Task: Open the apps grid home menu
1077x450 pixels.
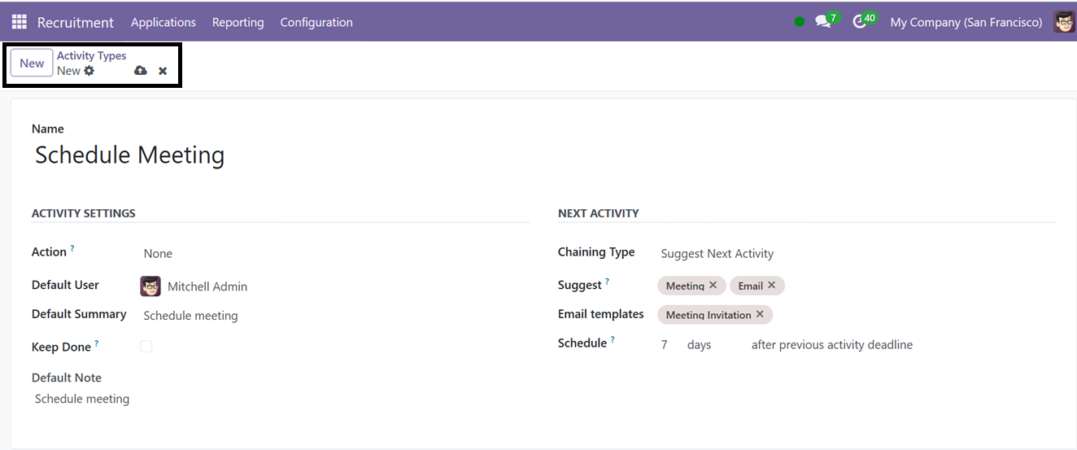Action: [x=19, y=22]
